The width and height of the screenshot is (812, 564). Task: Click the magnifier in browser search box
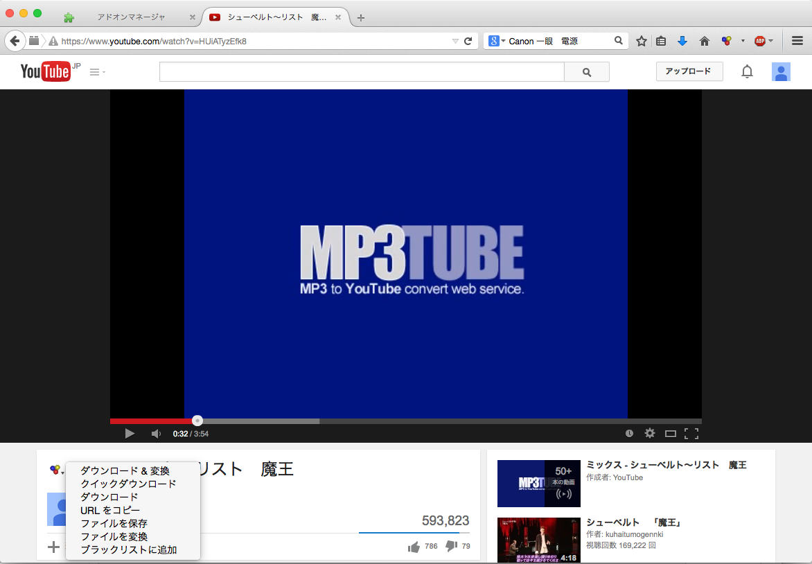[x=618, y=40]
